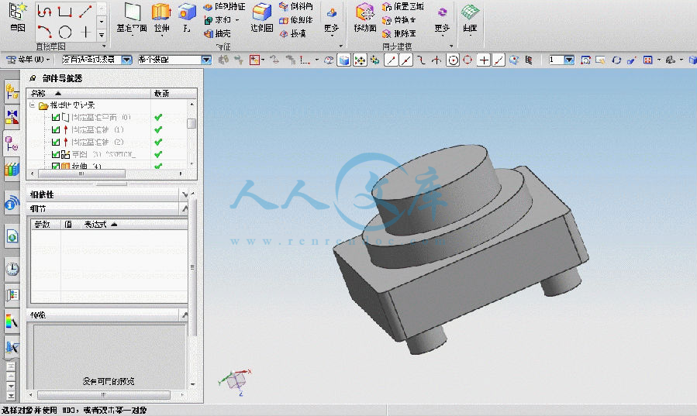Viewport: 697px width, 416px height.
Task: Toggle the quadrant point snap icon
Action: pos(468,60)
